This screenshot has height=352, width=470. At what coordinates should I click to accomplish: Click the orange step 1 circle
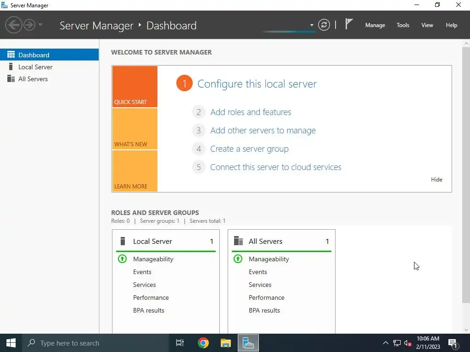(x=185, y=83)
